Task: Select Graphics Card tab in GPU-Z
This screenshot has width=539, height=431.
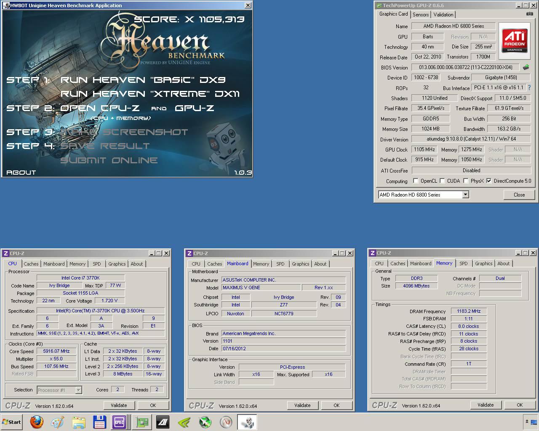Action: [x=393, y=14]
